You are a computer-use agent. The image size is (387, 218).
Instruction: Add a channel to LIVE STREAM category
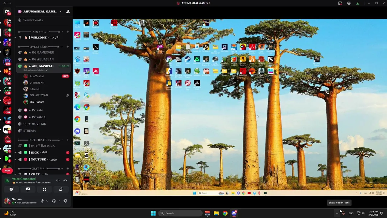click(68, 47)
